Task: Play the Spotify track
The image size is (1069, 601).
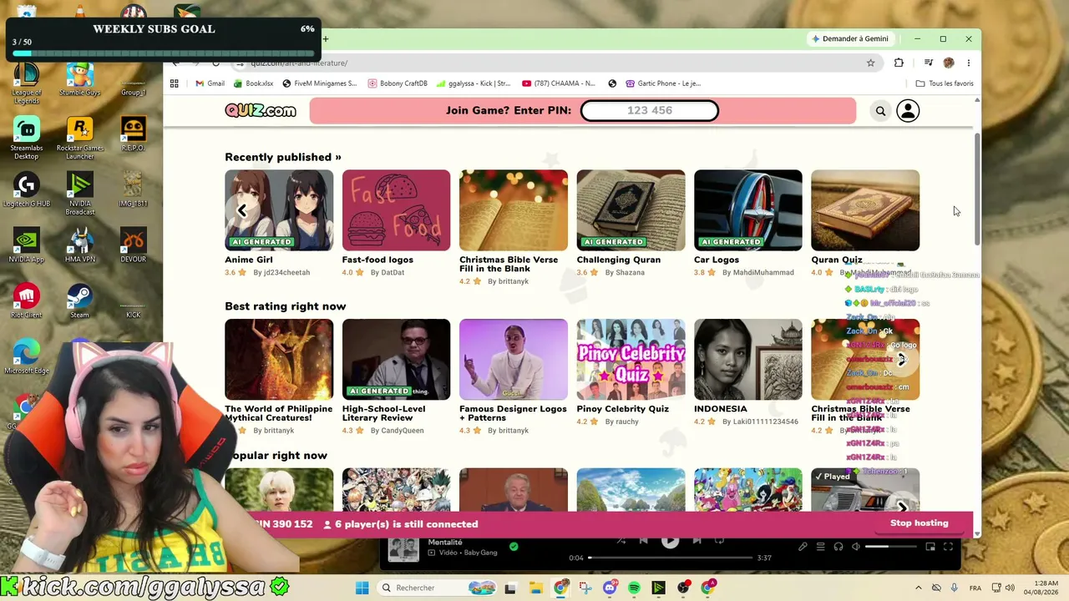Action: point(670,541)
